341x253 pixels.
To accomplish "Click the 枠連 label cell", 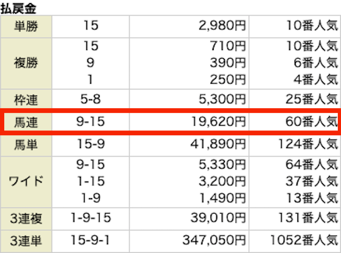I will (x=26, y=99).
